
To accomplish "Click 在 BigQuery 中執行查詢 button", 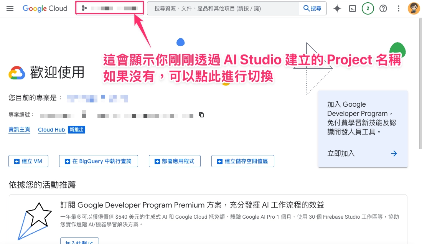I will tap(99, 161).
